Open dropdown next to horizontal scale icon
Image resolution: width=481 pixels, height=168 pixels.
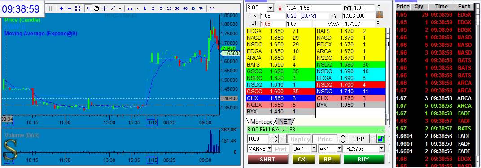click(137, 8)
